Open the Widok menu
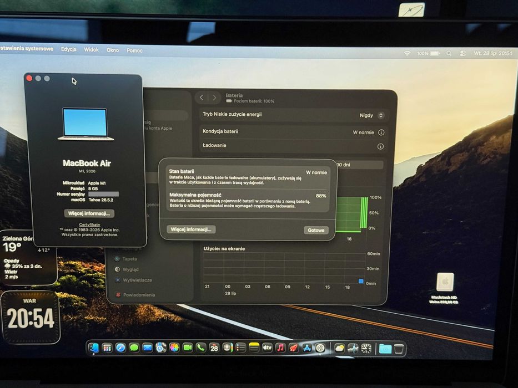 (x=91, y=49)
